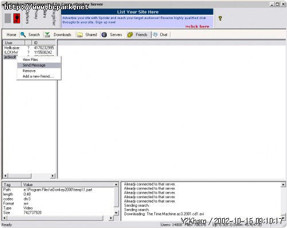Switch to the Servers tab label
This screenshot has width=287, height=228.
pos(116,34)
